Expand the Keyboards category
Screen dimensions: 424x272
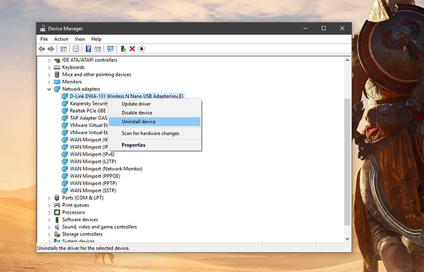click(50, 67)
